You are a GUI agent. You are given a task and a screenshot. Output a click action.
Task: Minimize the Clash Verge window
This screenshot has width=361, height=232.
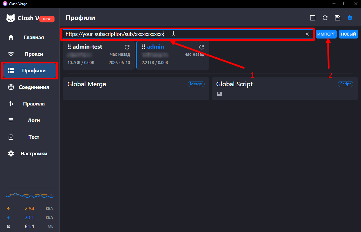[333, 4]
